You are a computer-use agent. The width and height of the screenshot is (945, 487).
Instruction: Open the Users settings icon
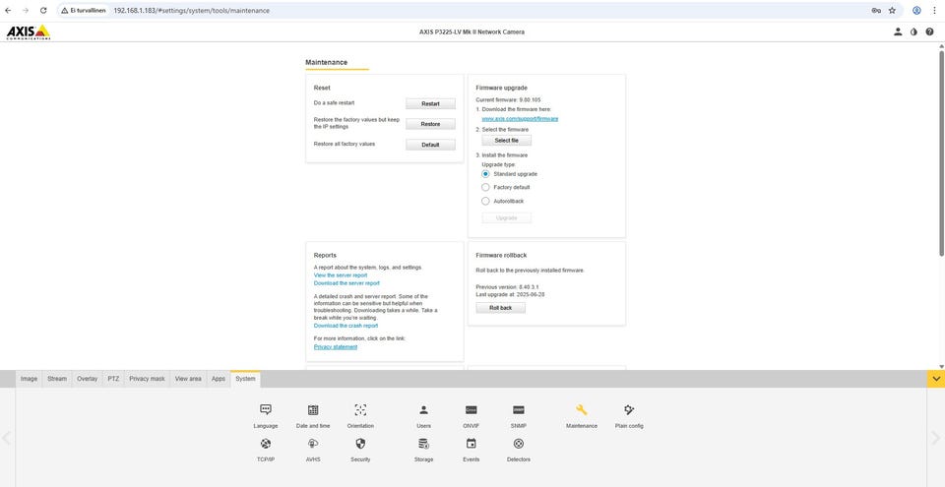click(x=423, y=410)
